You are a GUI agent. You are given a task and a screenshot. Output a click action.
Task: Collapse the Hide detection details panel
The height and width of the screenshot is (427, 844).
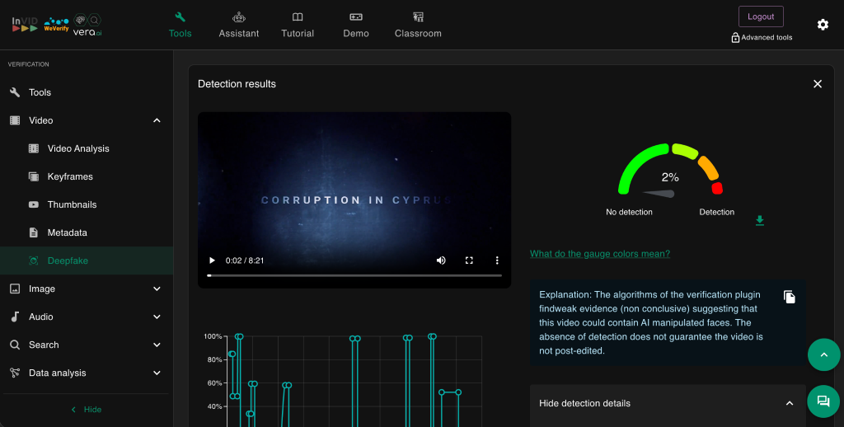(789, 403)
